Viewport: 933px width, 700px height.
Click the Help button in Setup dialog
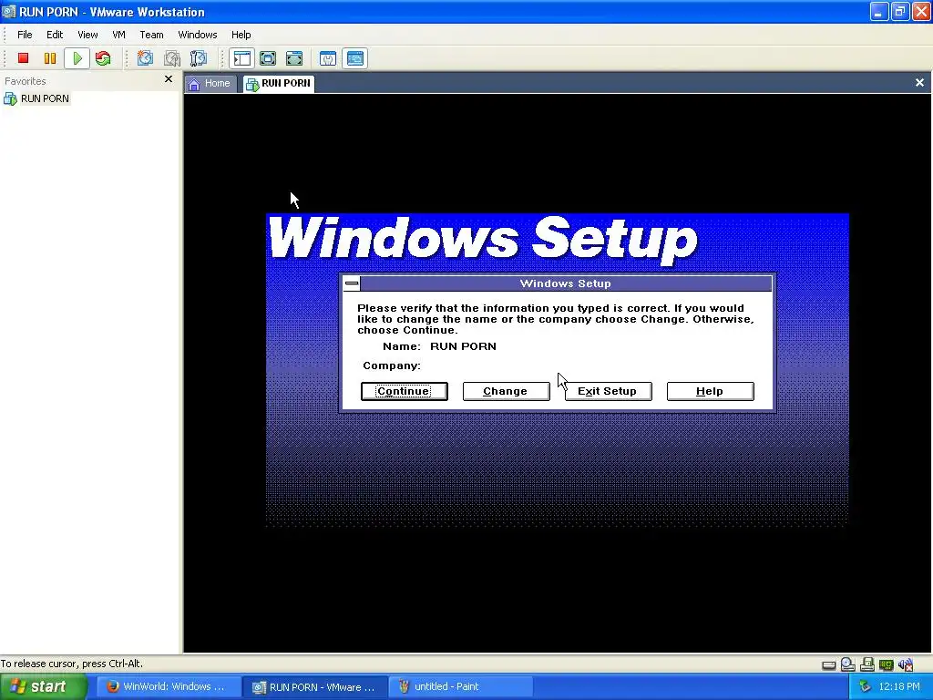click(x=710, y=391)
